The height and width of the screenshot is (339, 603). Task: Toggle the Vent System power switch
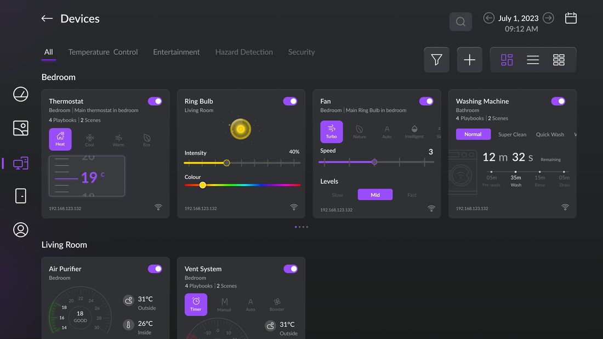291,269
